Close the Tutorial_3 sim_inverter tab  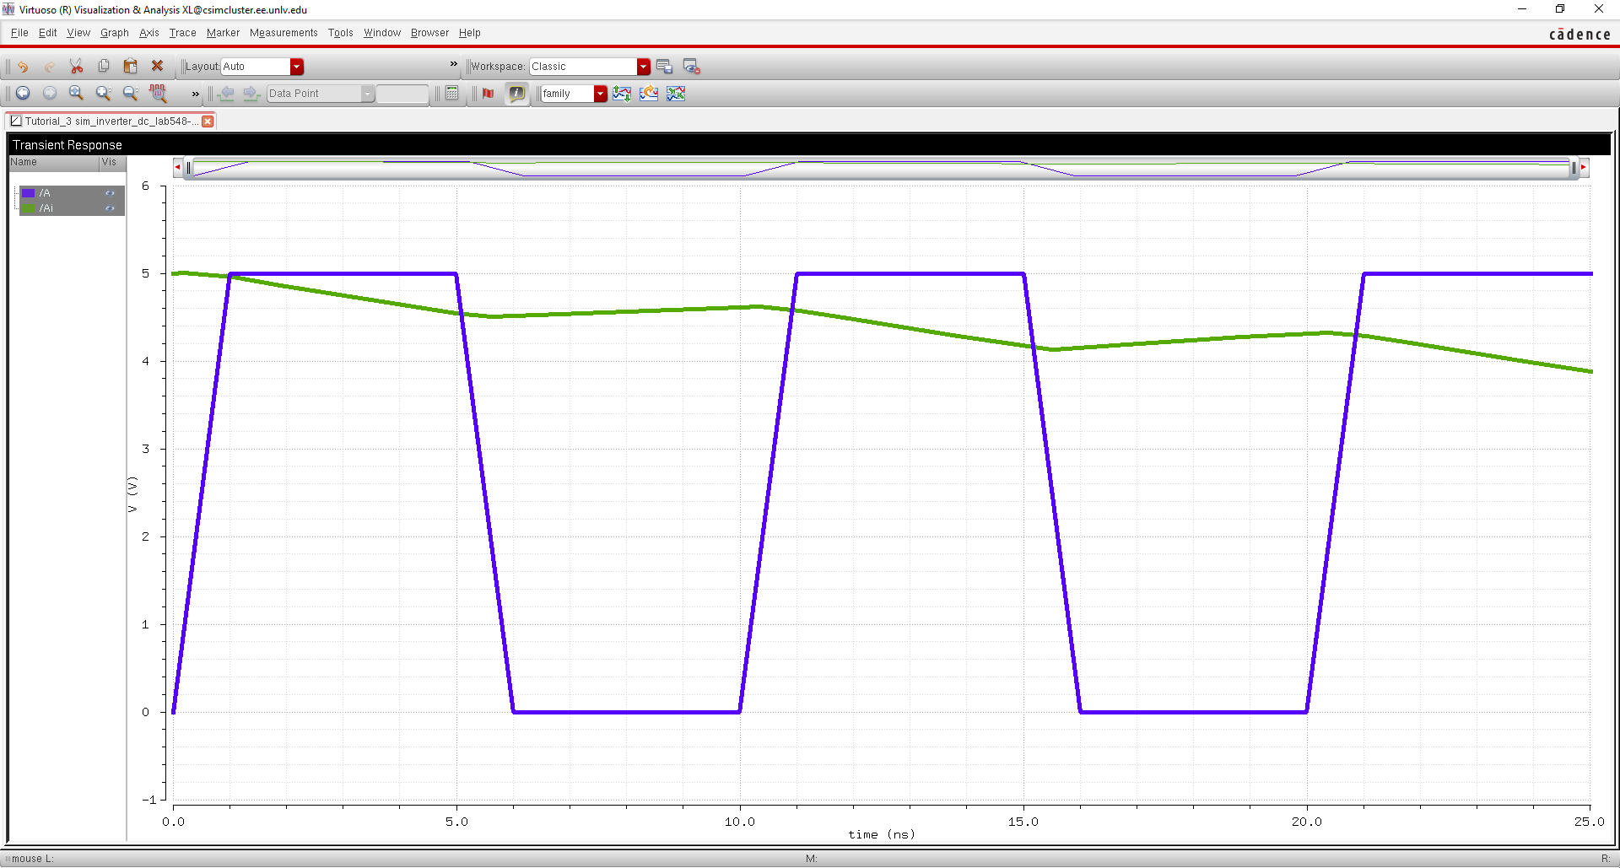(208, 121)
